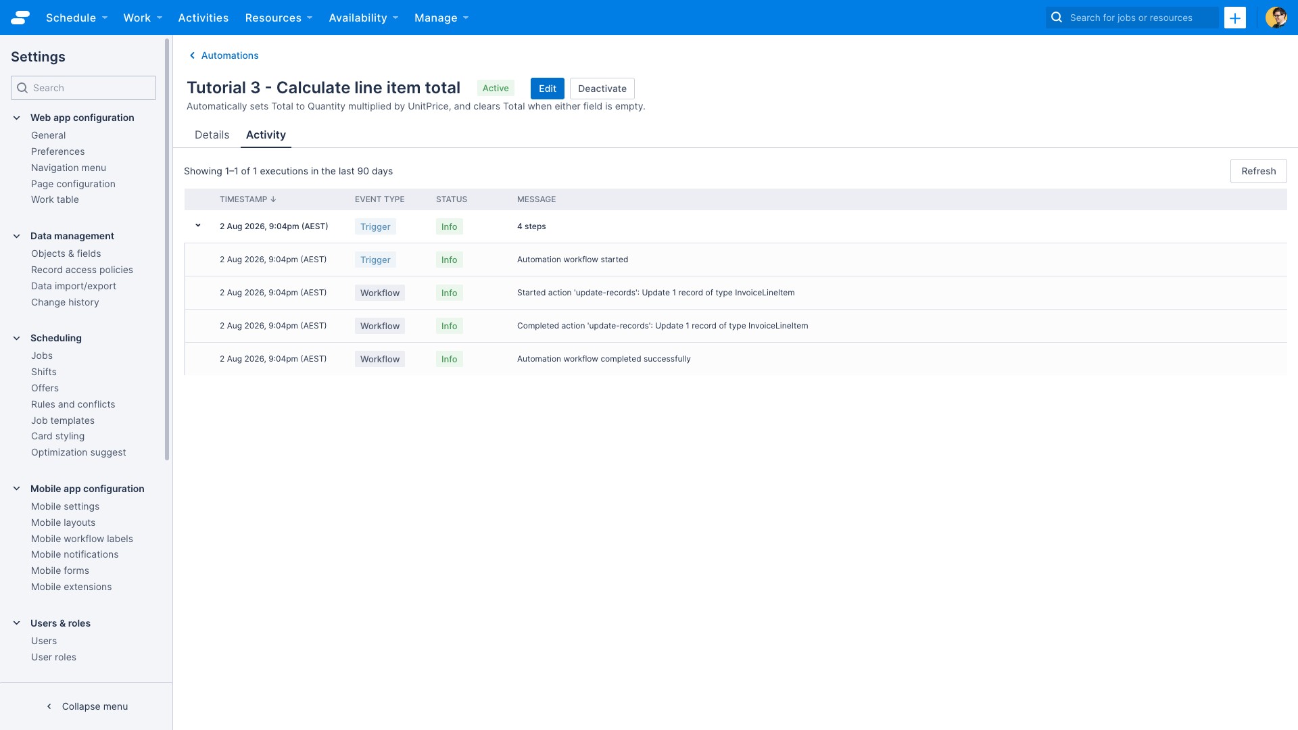Screen dimensions: 1298x730
Task: Open Shifts settings
Action: 43,372
